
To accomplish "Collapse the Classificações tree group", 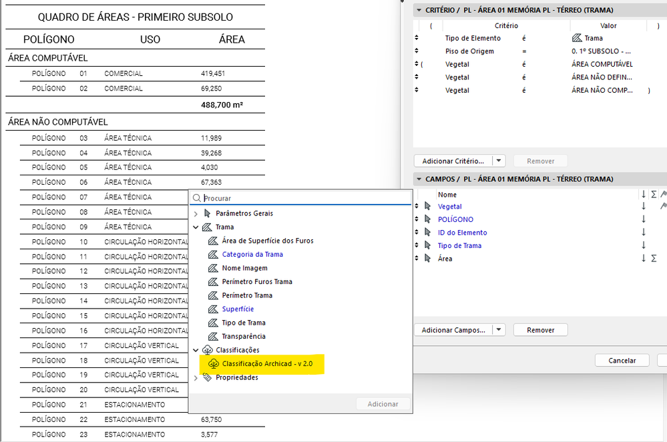I will tap(196, 350).
